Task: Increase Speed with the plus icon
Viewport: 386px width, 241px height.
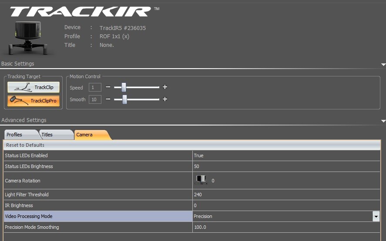Action: 165,87
